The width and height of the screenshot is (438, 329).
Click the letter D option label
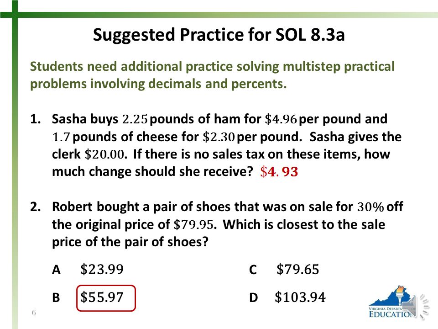pos(253,297)
